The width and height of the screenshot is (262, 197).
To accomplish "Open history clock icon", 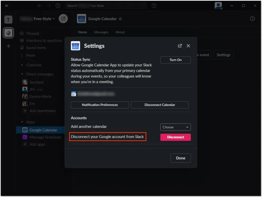I will point(58,6).
